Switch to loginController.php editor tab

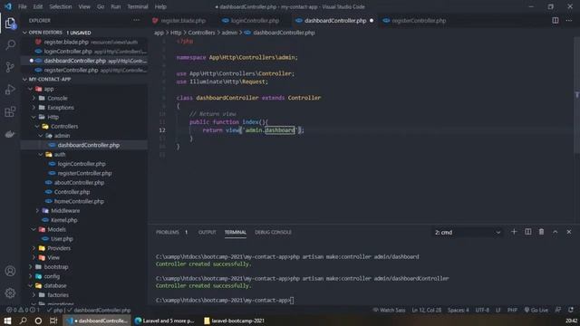pyautogui.click(x=254, y=21)
